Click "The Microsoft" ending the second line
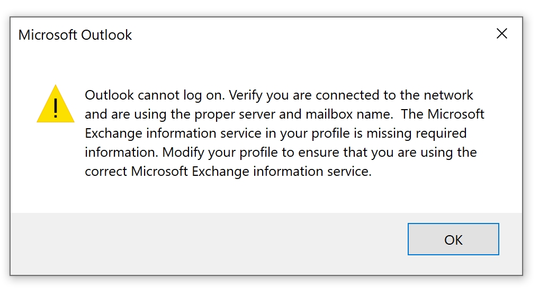The width and height of the screenshot is (548, 295). pyautogui.click(x=444, y=114)
